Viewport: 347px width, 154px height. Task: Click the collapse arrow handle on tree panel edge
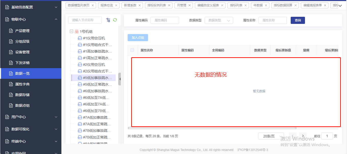pyautogui.click(x=119, y=79)
